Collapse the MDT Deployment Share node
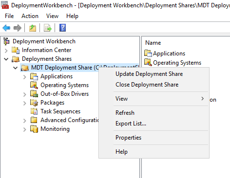230x178 pixels. point(16,68)
